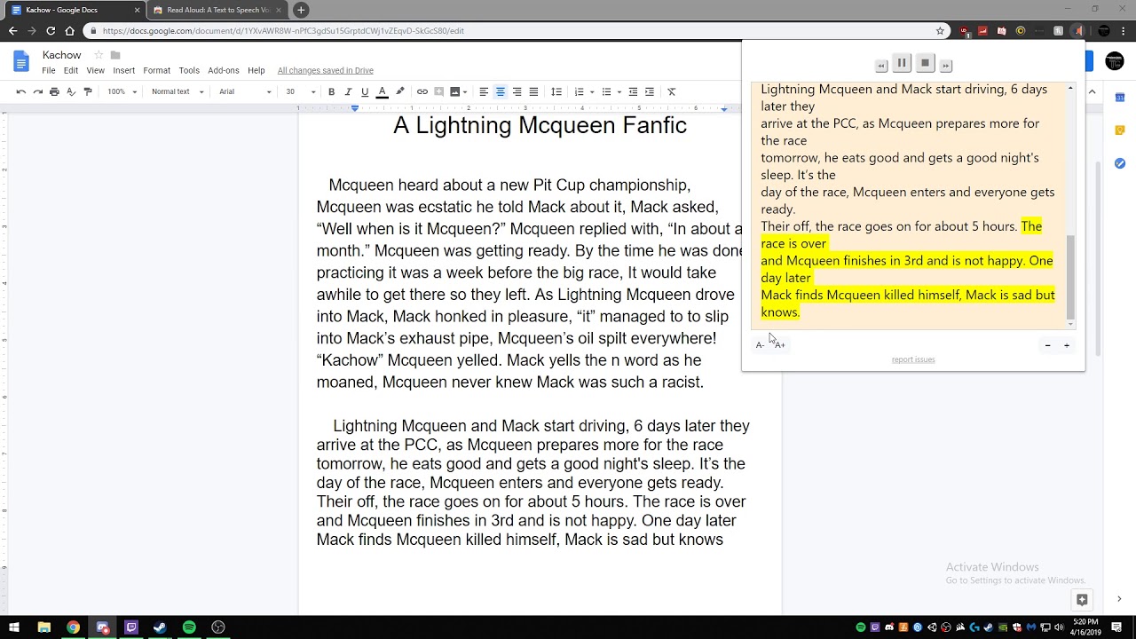Screen dimensions: 1136x639
Task: Stop the Read Aloud playback
Action: pyautogui.click(x=925, y=63)
